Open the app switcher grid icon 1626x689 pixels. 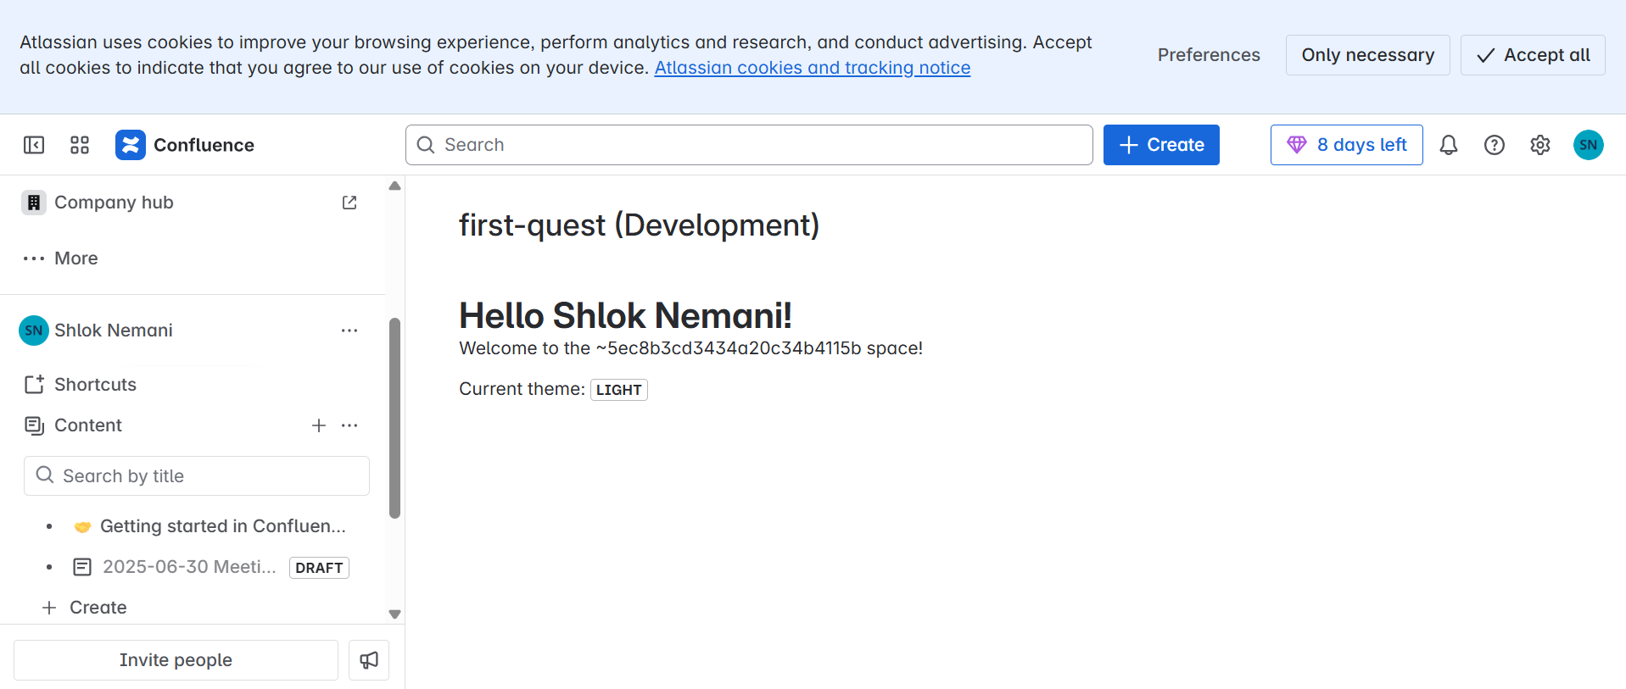[x=80, y=145]
